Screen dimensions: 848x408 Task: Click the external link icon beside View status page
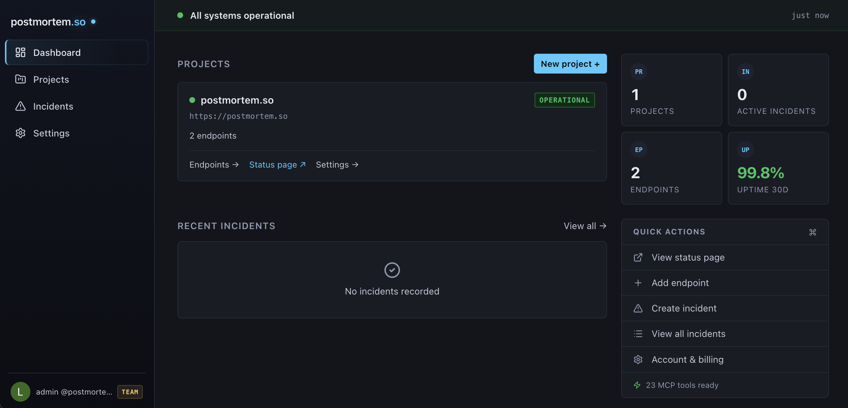638,257
